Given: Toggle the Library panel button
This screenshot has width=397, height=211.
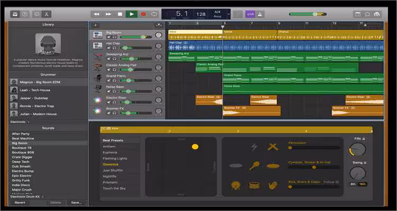Looking at the screenshot, I should pos(15,14).
